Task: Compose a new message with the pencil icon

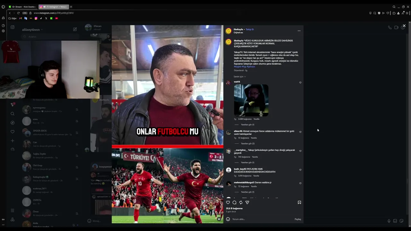Action: (x=75, y=29)
